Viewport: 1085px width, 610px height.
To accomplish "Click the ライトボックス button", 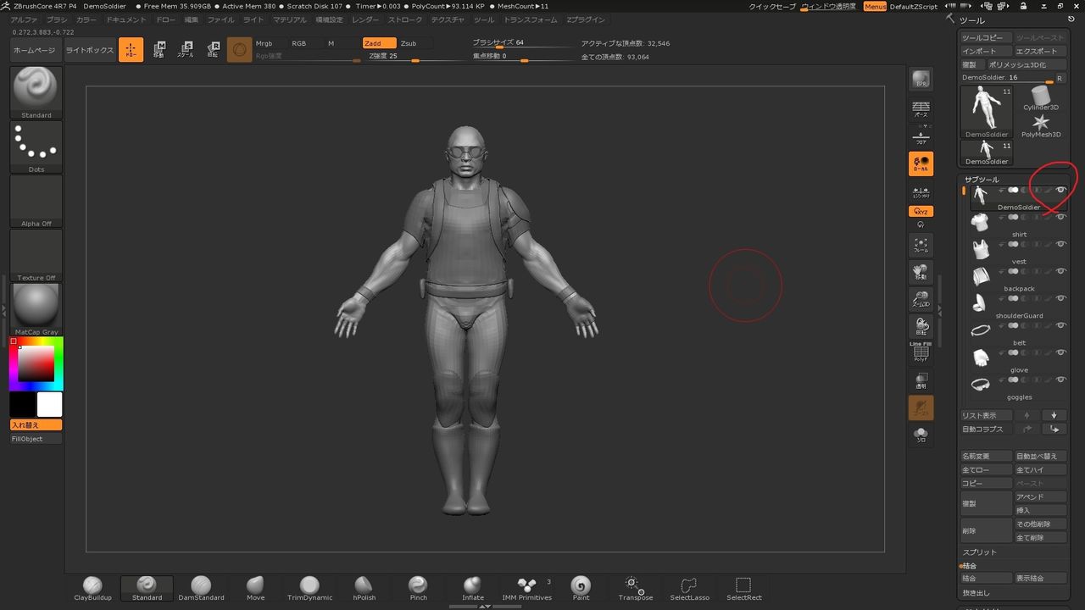I will coord(90,50).
